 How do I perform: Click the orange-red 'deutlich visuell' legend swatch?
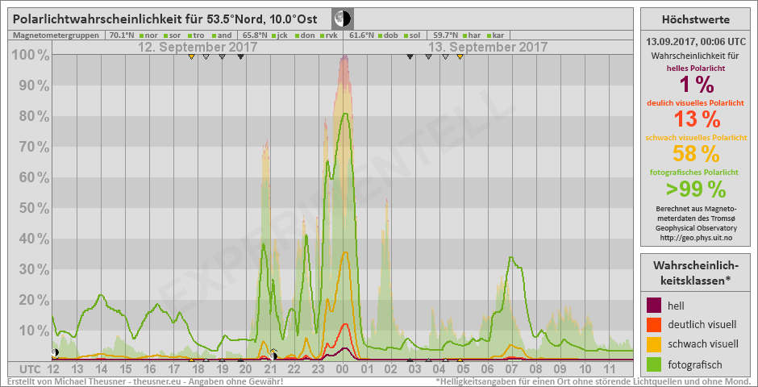[x=655, y=325]
